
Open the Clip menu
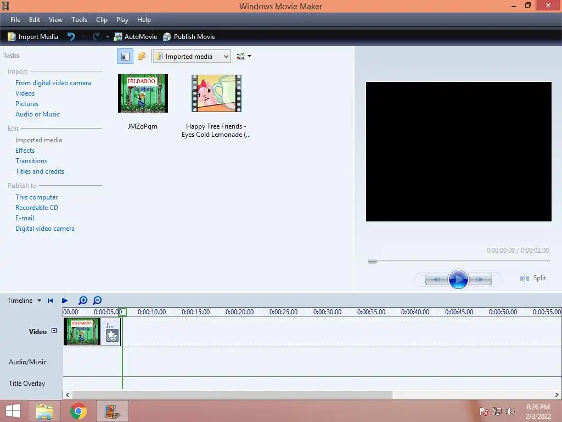[102, 20]
